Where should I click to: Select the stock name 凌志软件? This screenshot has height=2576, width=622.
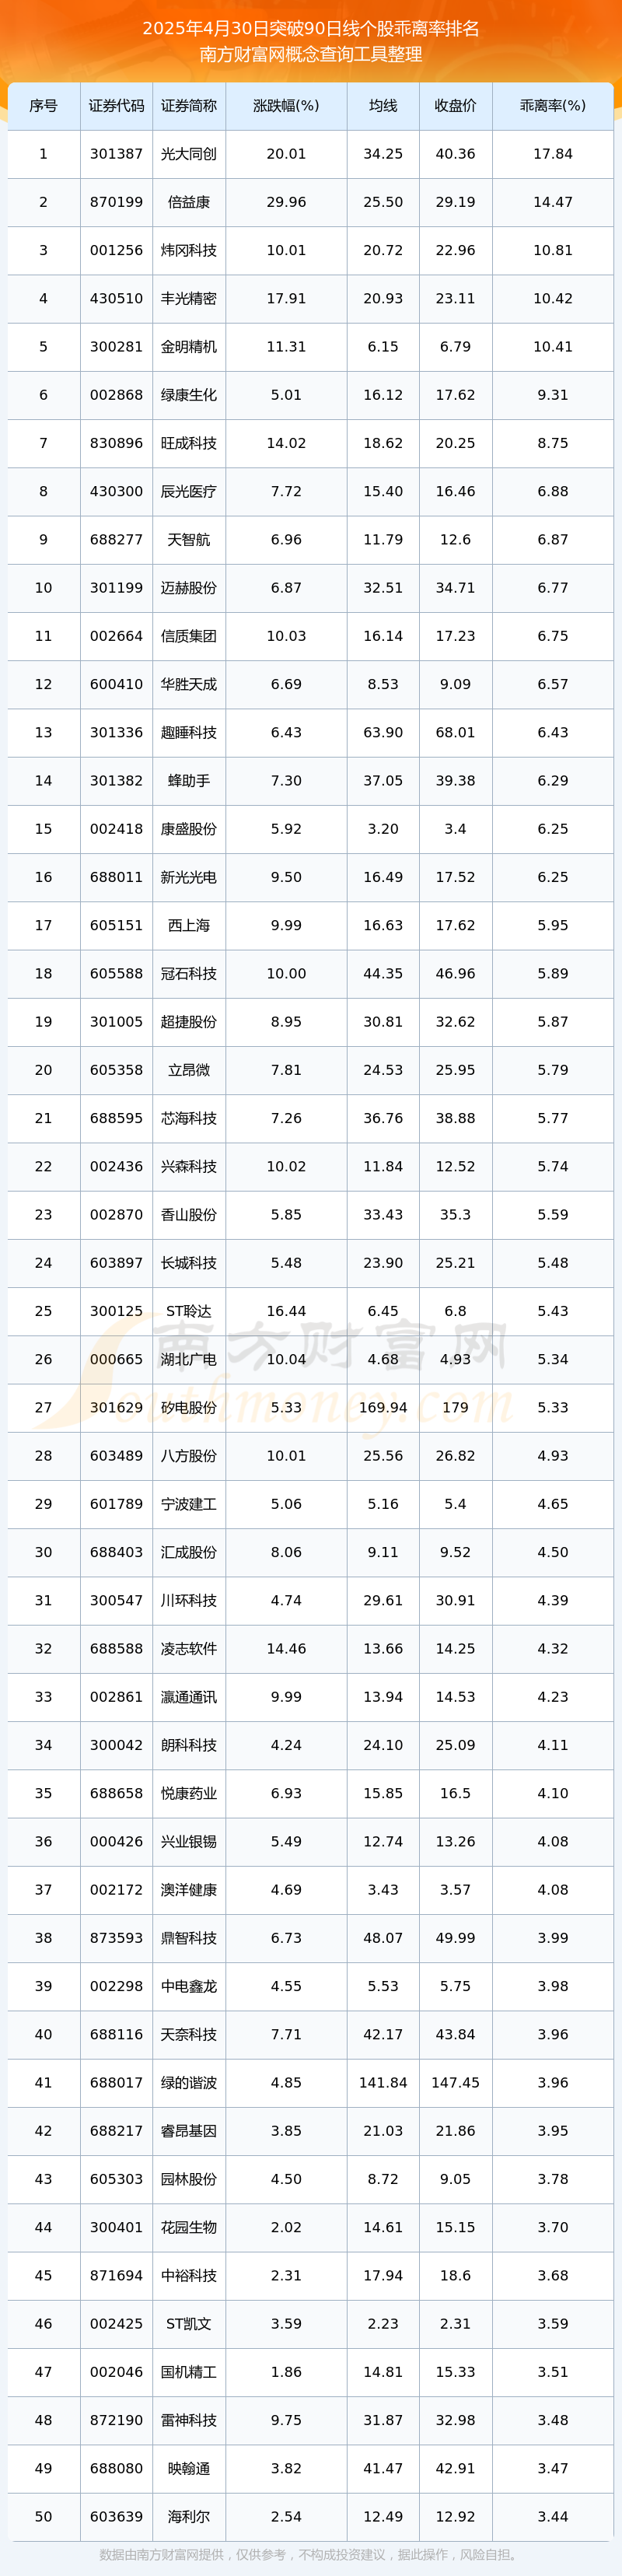tap(189, 1648)
